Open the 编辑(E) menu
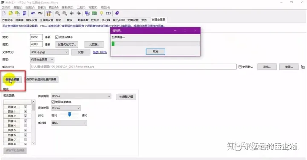Image resolution: width=307 pixels, height=160 pixels. (x=17, y=7)
